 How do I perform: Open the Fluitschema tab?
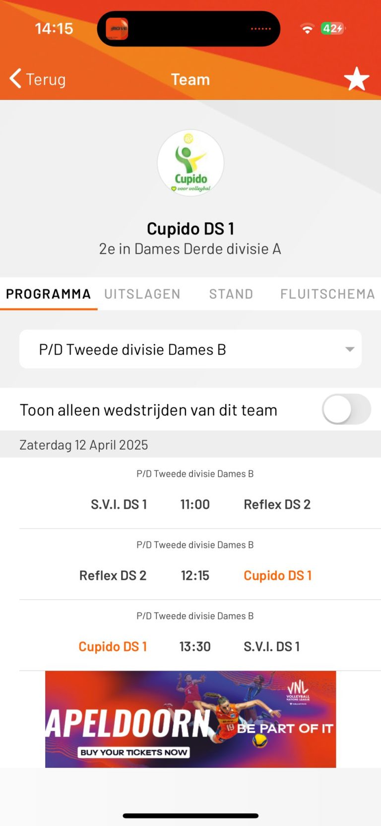pos(327,294)
